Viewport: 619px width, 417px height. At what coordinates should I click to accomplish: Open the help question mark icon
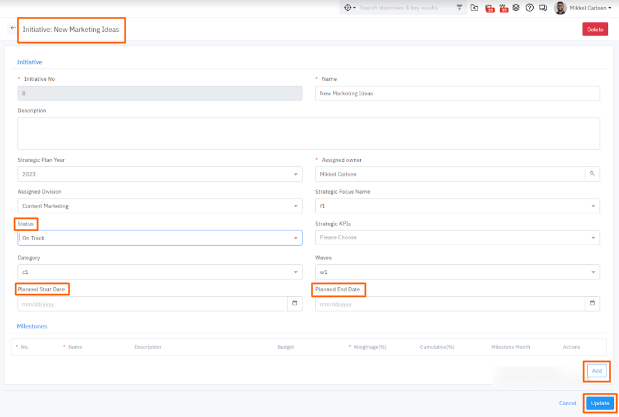pos(529,8)
